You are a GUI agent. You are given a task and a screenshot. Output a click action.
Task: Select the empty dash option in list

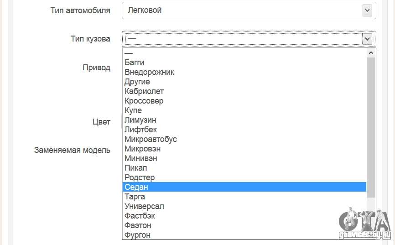coord(244,53)
